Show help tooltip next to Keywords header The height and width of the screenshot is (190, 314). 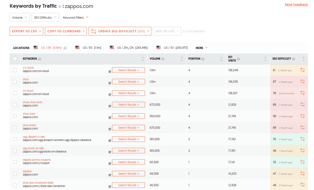[x=40, y=59]
